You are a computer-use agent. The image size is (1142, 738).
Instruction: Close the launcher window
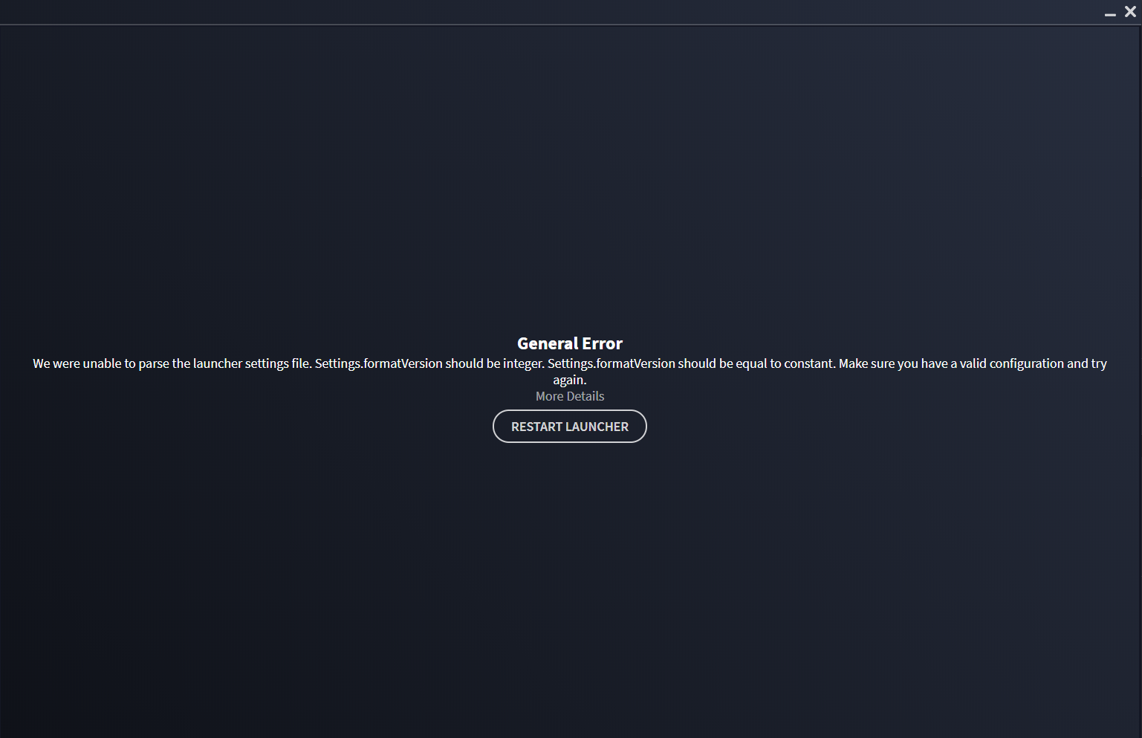[1130, 12]
